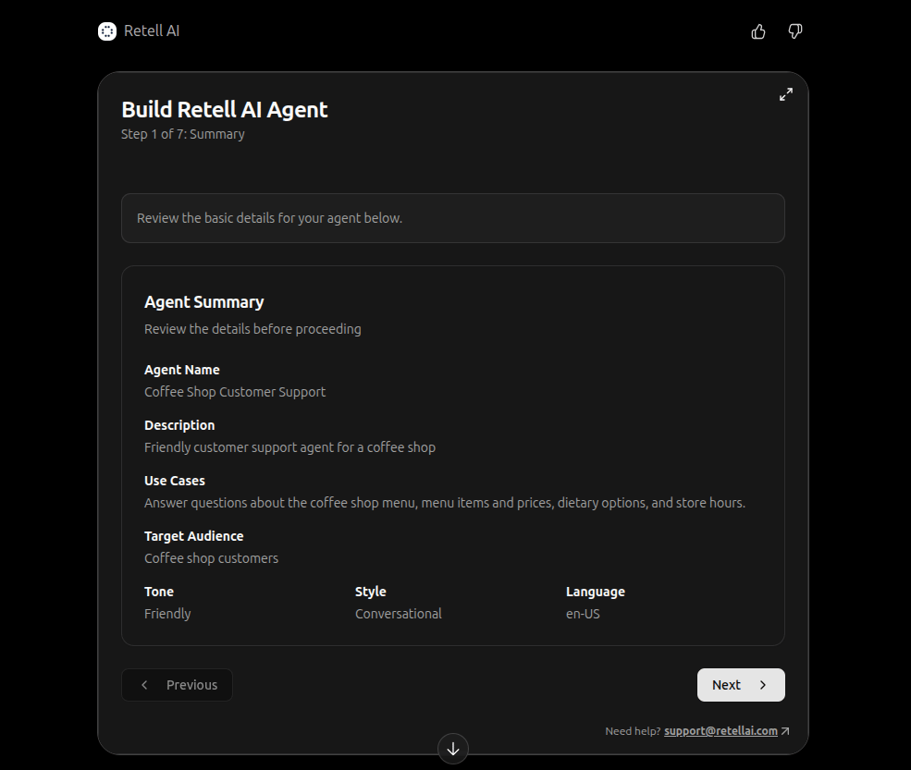Click the scroll-down arrow button
Image resolution: width=911 pixels, height=770 pixels.
453,749
